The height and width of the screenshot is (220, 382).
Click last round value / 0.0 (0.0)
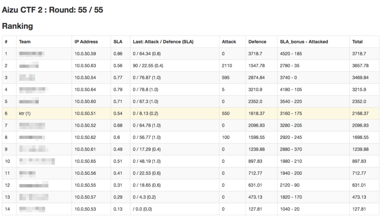142,209
